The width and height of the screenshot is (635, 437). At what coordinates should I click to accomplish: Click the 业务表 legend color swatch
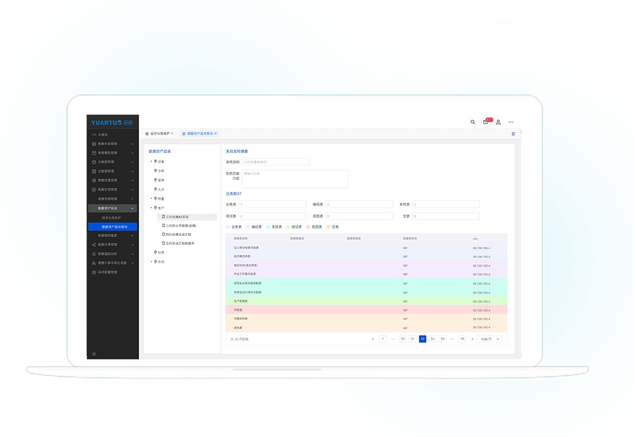click(x=228, y=227)
